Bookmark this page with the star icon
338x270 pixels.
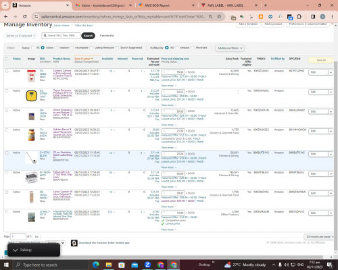tap(219, 17)
